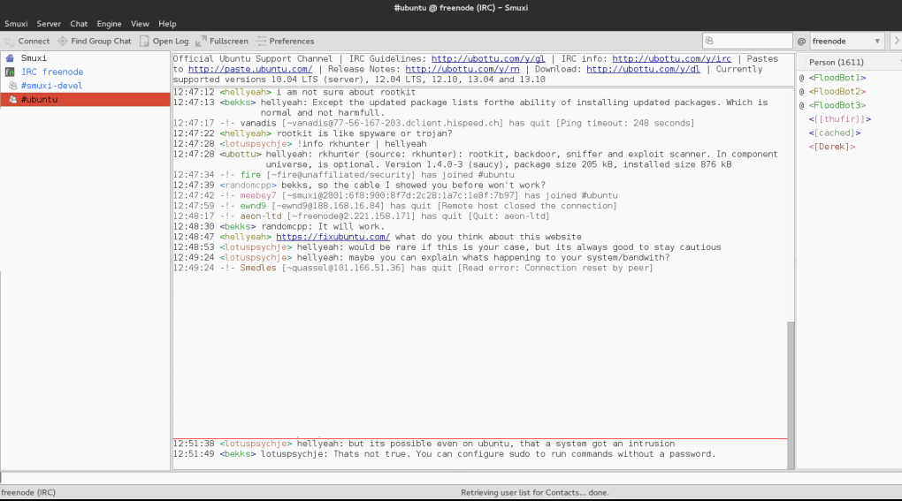Click the vanadis has quit line
Viewport: 902px width, 501px height.
[433, 123]
